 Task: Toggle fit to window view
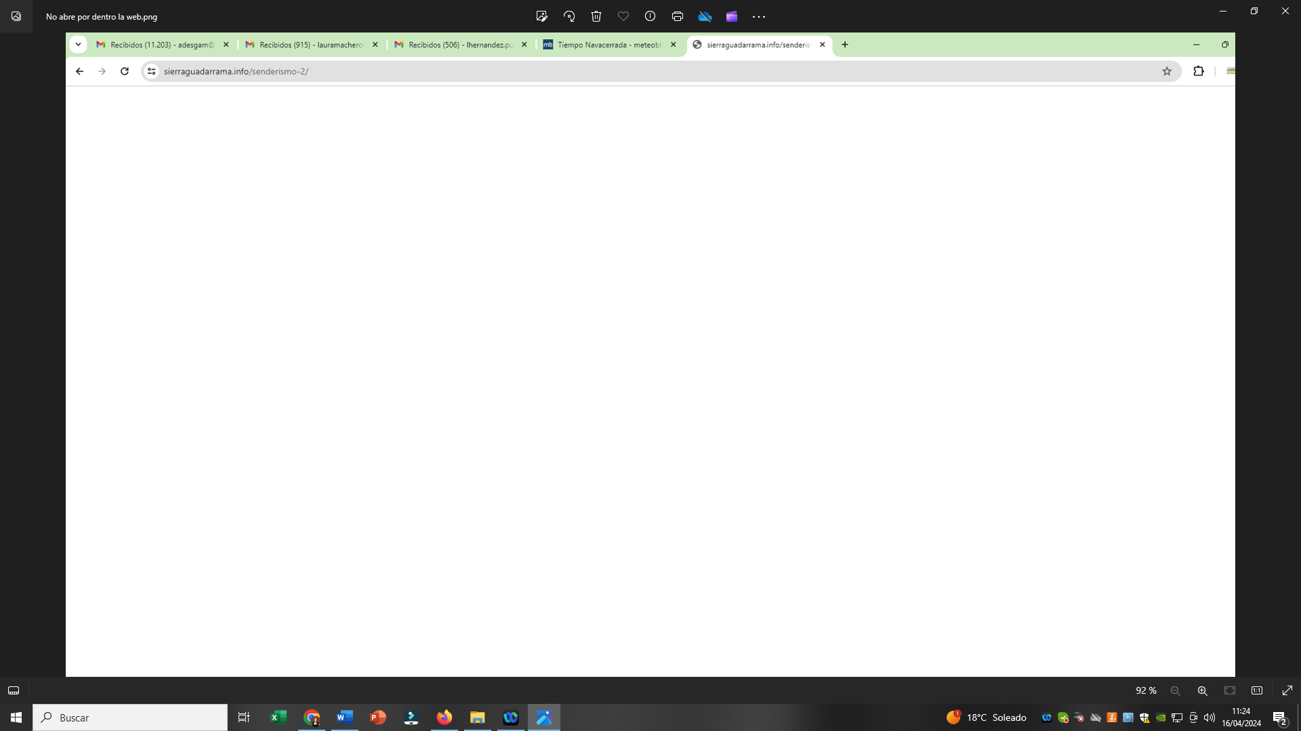click(x=1230, y=690)
